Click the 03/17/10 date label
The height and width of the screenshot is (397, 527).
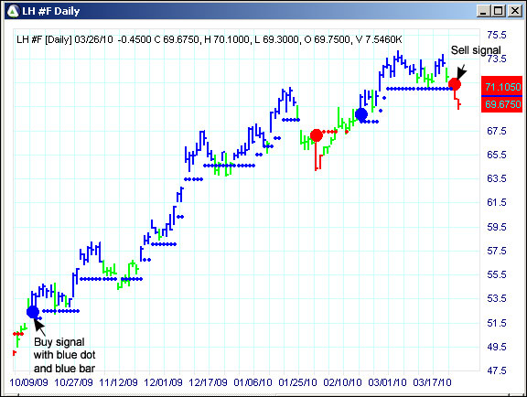[x=432, y=382]
